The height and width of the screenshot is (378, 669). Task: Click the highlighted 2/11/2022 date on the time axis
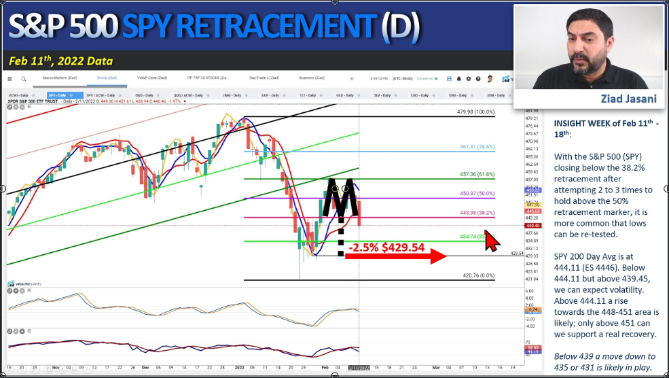tap(359, 368)
